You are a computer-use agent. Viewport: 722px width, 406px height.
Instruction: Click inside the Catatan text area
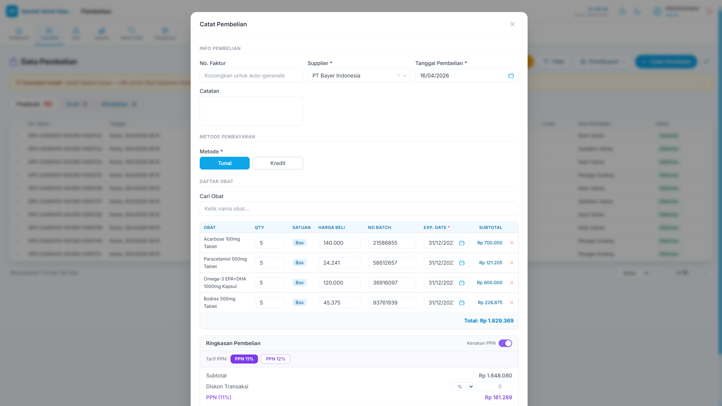[251, 111]
